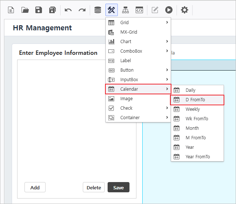Image resolution: width=236 pixels, height=204 pixels.
Task: Undo the last action
Action: [x=68, y=10]
